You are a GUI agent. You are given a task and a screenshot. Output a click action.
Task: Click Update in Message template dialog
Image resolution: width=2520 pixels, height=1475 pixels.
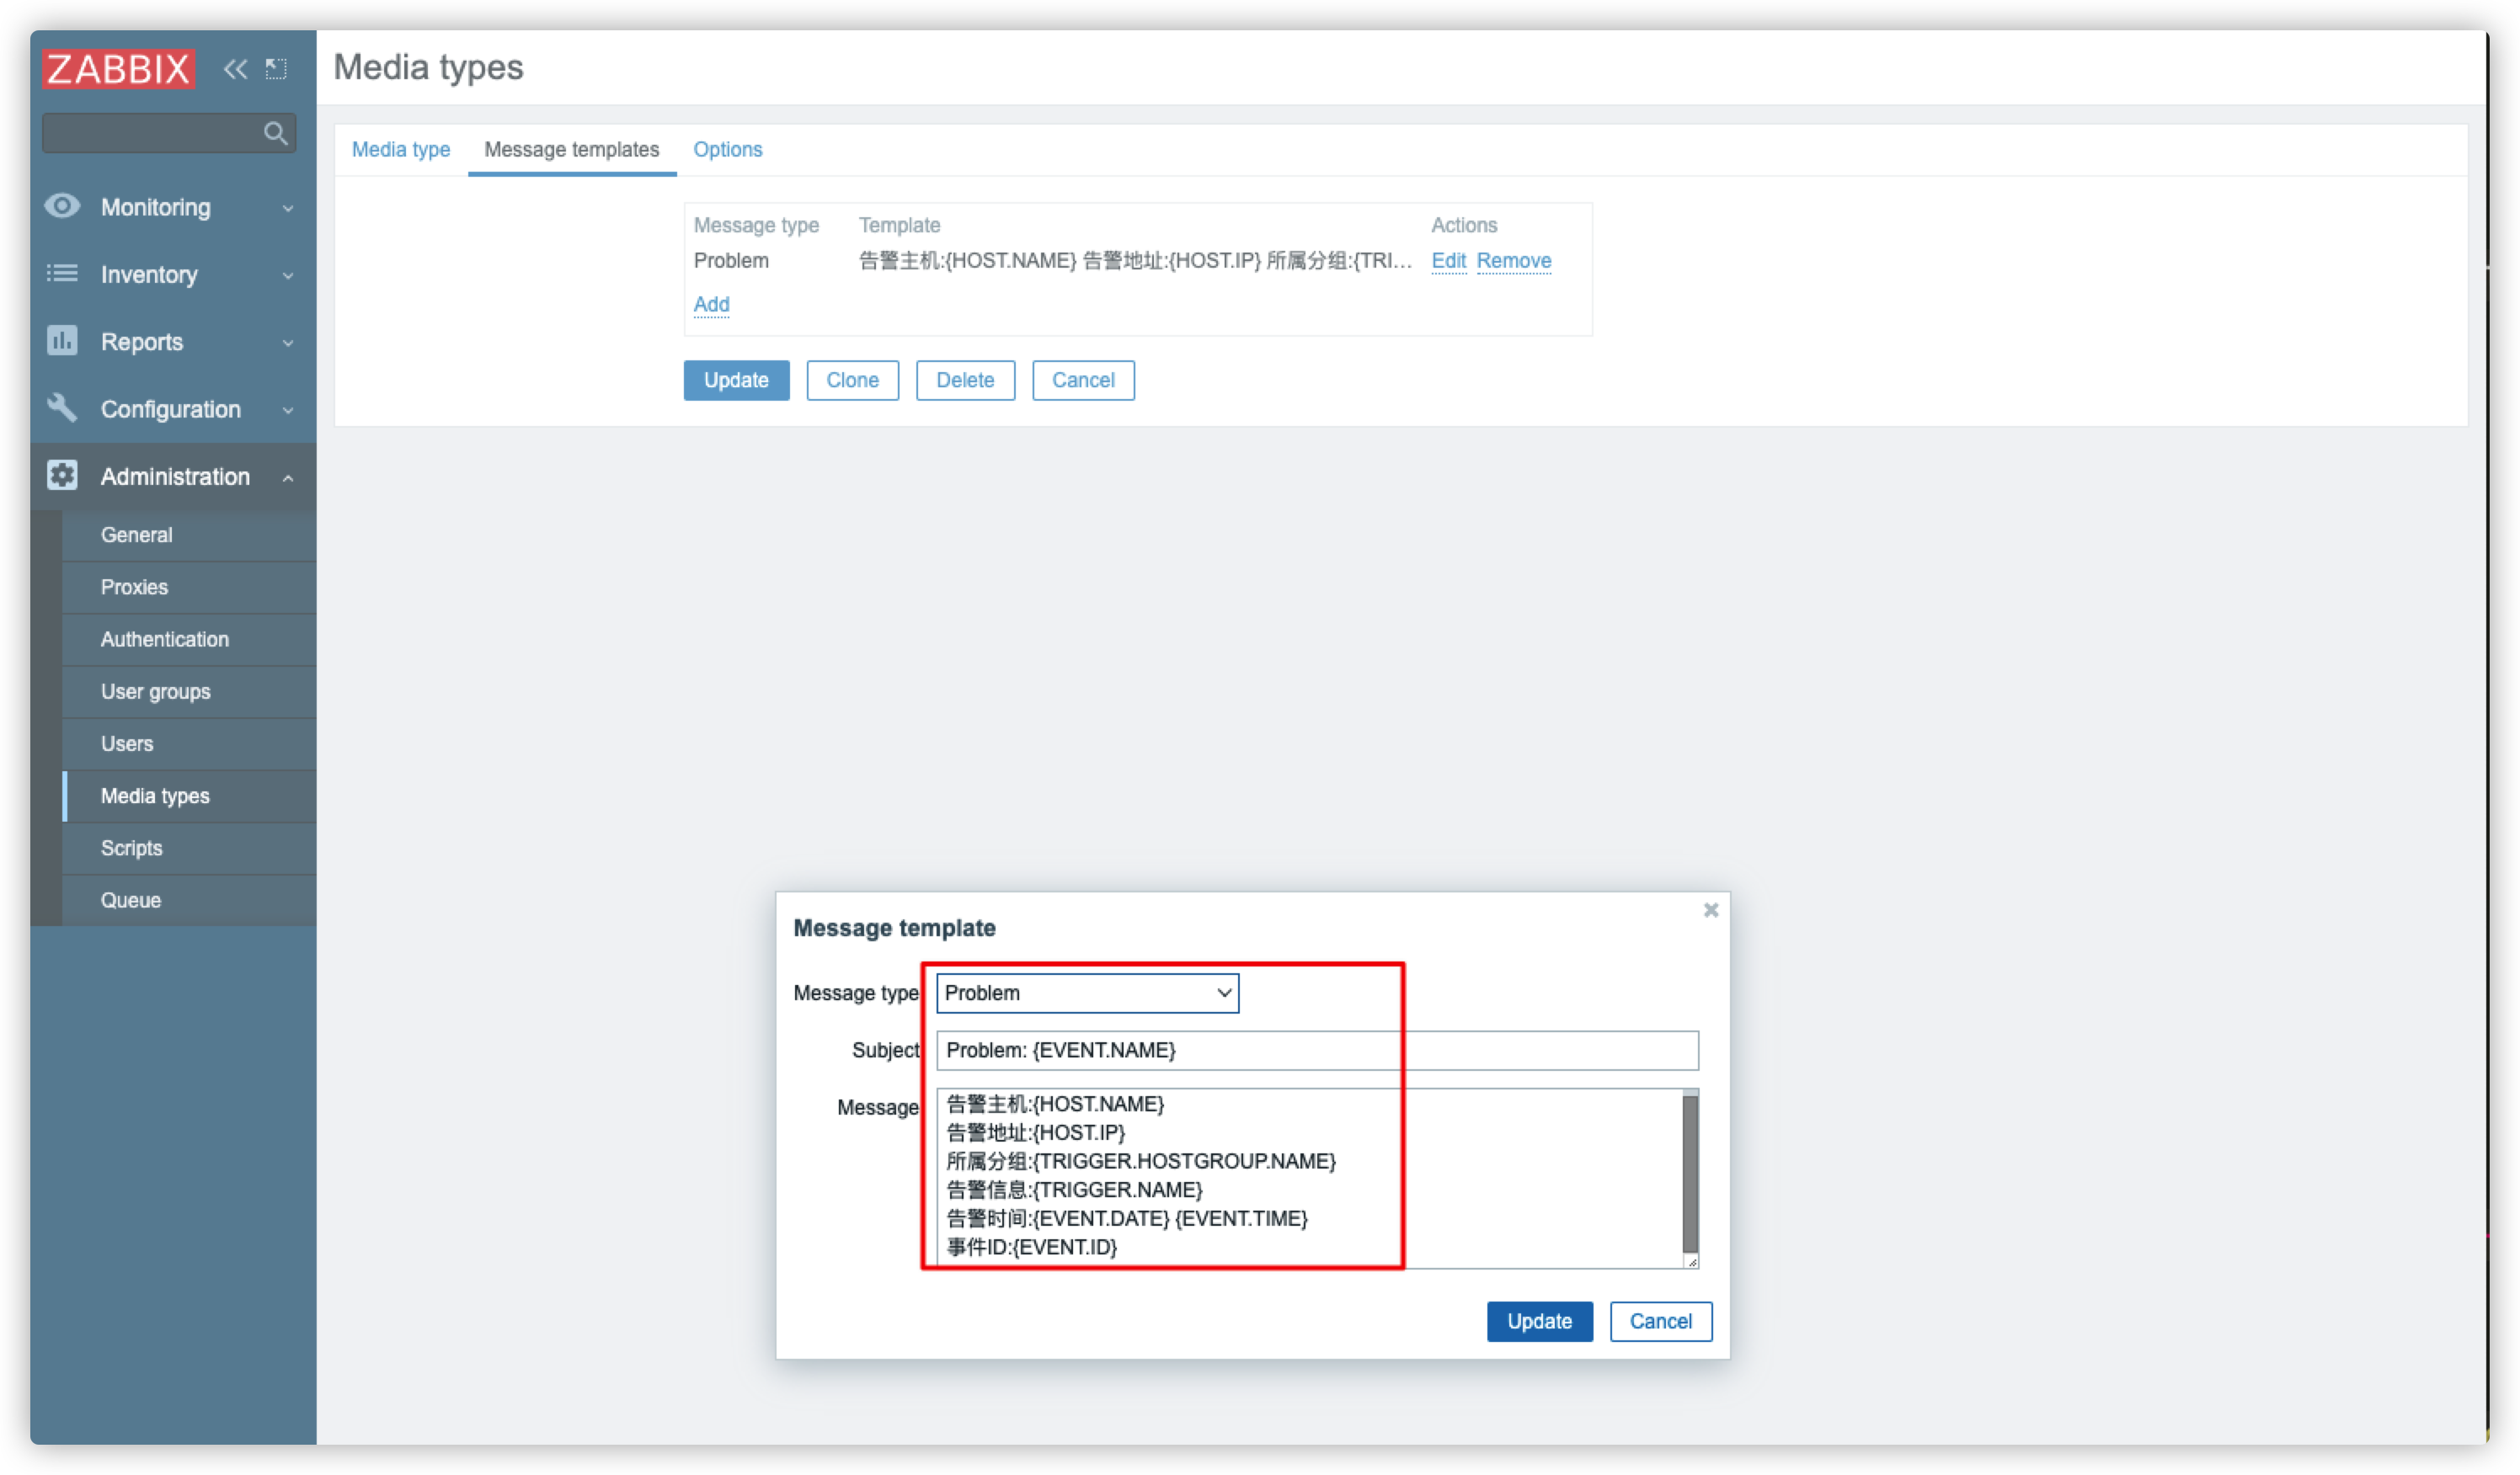point(1539,1321)
